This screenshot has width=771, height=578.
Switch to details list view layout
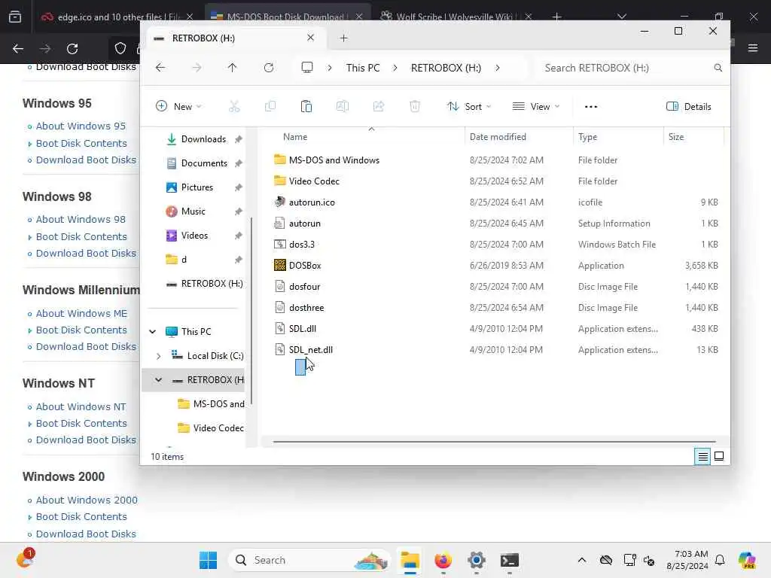tap(702, 457)
